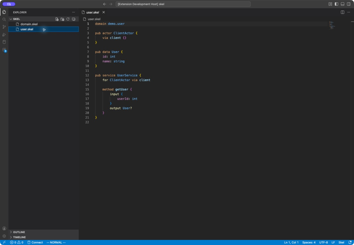Change indentation via Spaces: 4

[309, 242]
